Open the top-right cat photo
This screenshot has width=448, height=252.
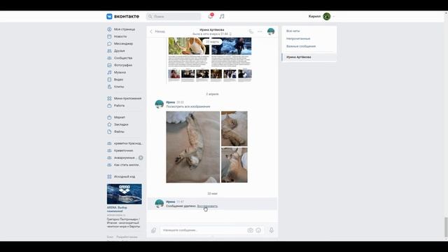point(234,129)
